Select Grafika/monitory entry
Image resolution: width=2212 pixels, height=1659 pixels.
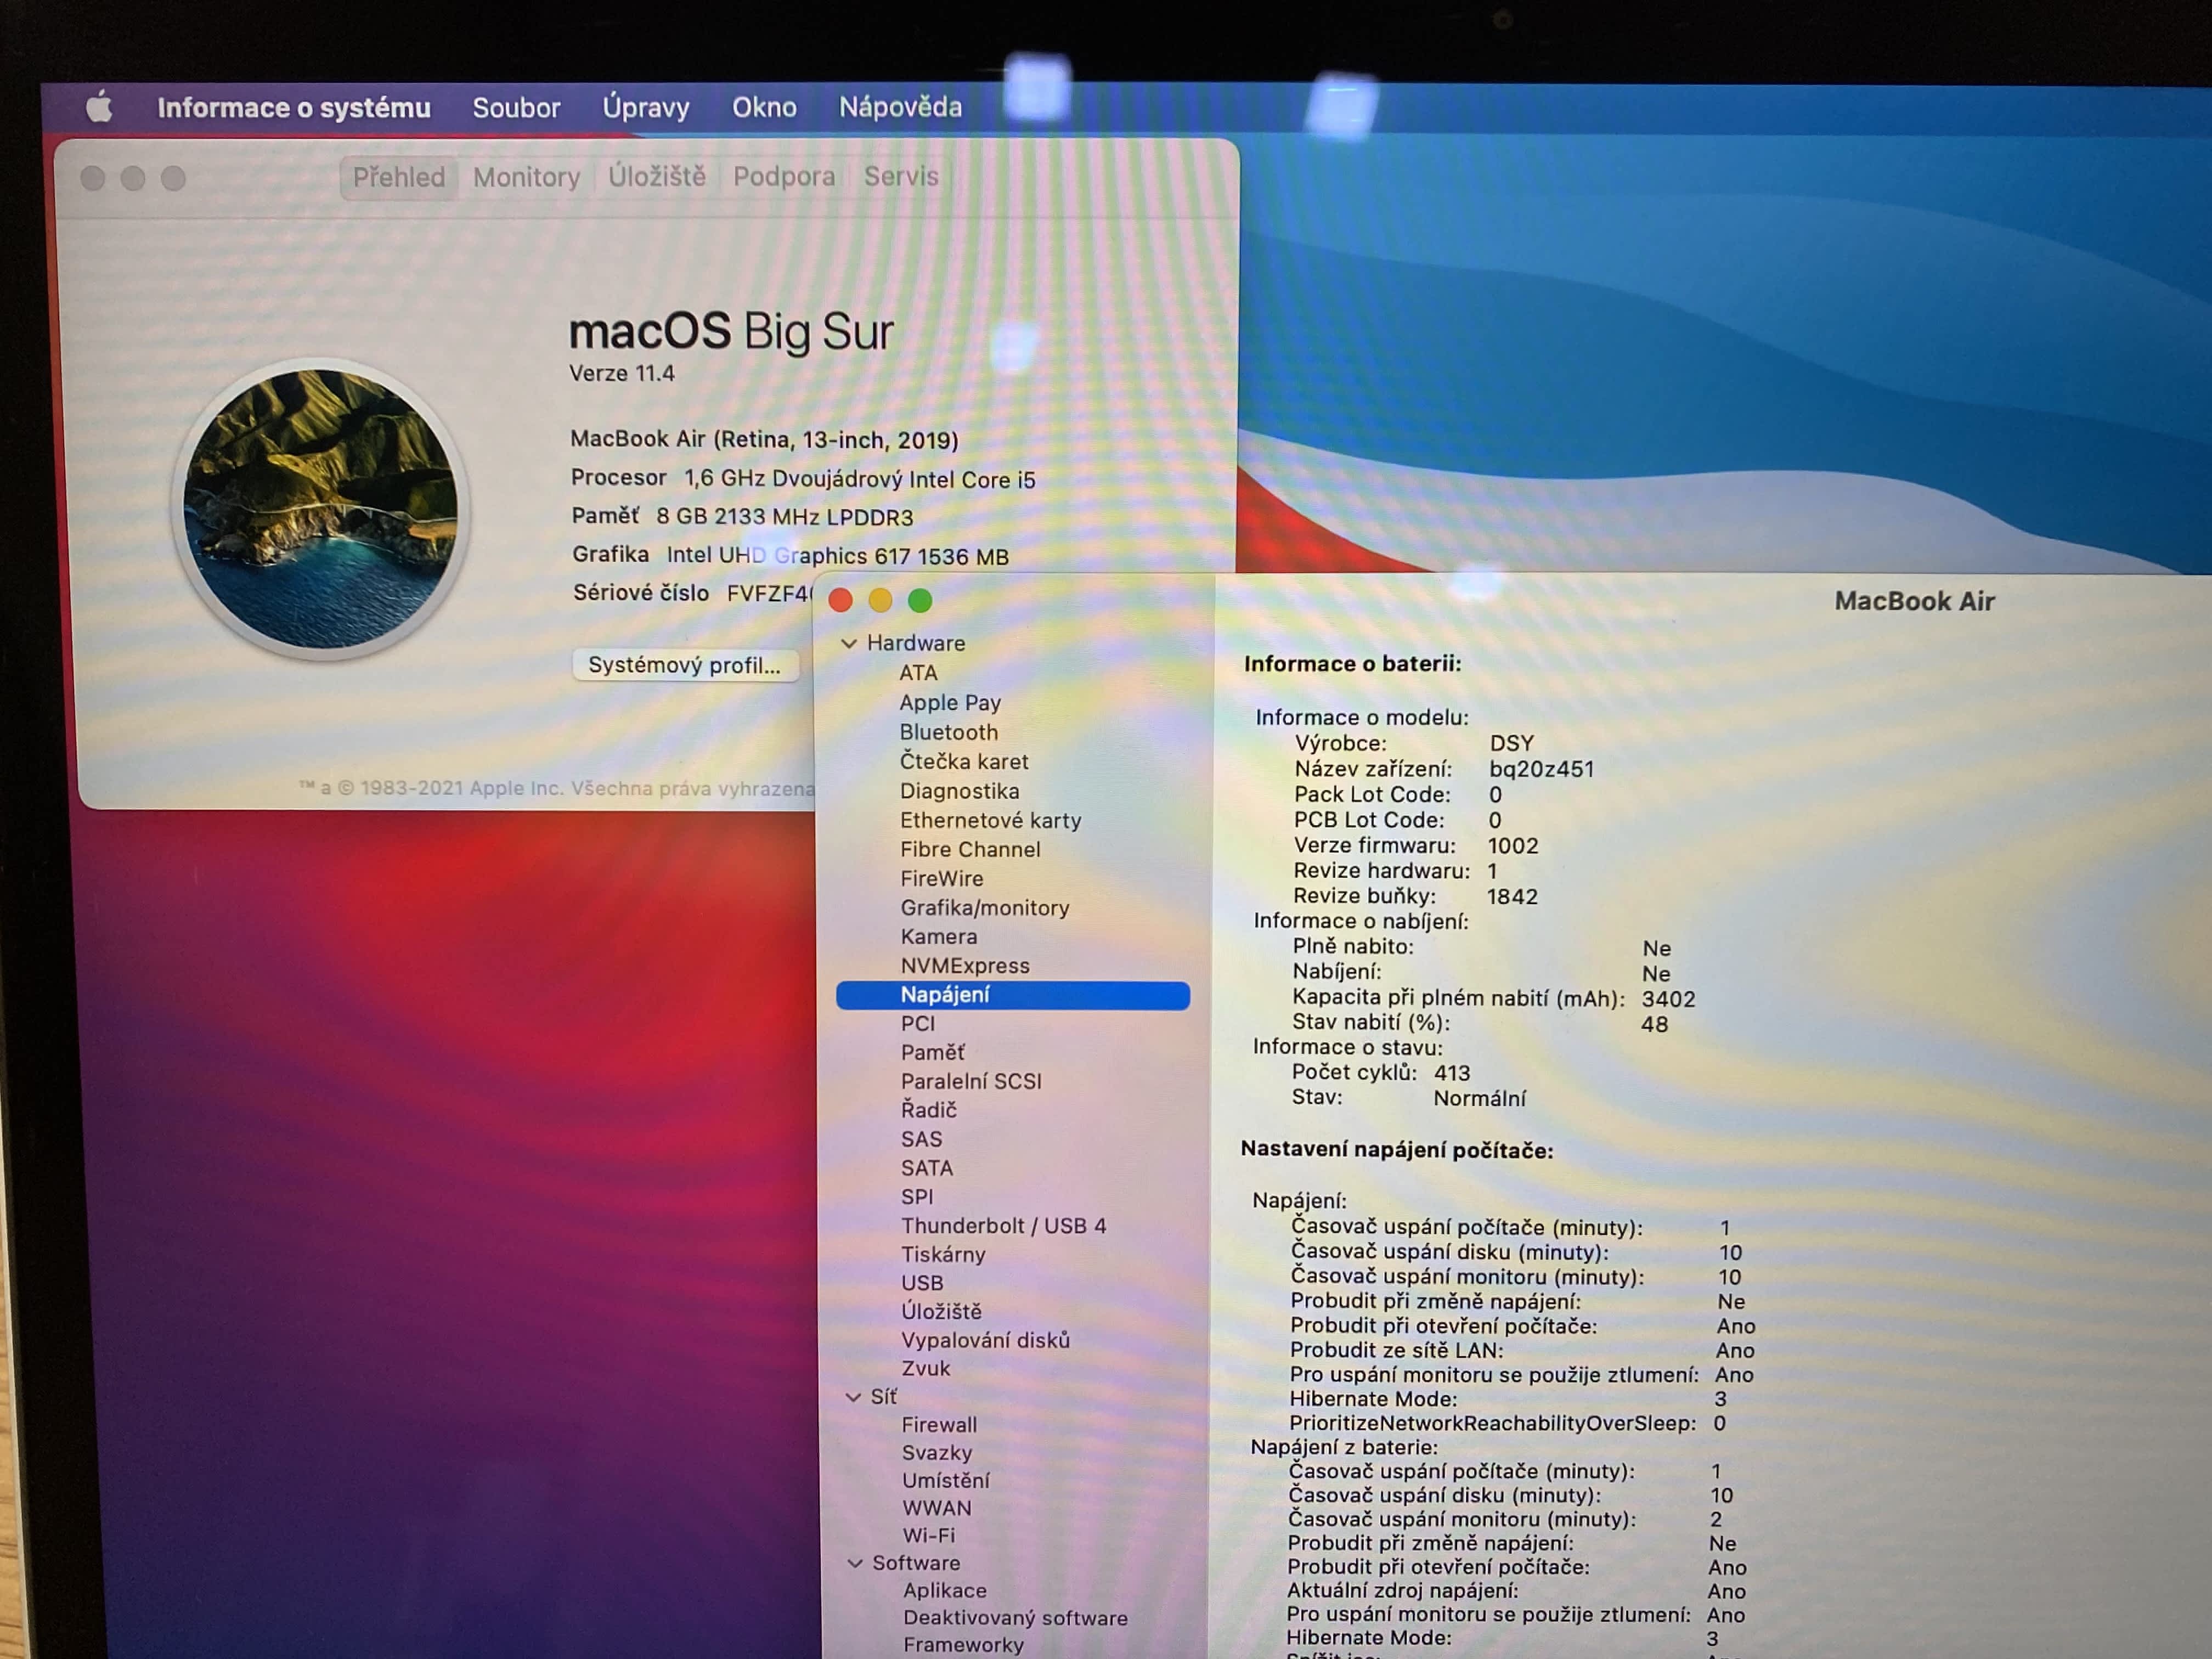pyautogui.click(x=984, y=908)
